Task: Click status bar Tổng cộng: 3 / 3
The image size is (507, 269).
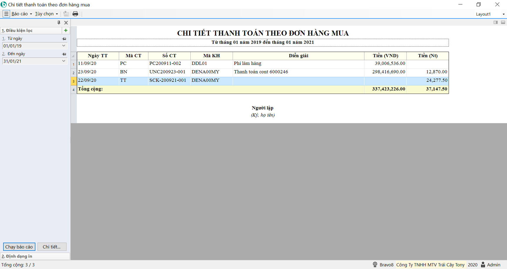Action: [18, 265]
